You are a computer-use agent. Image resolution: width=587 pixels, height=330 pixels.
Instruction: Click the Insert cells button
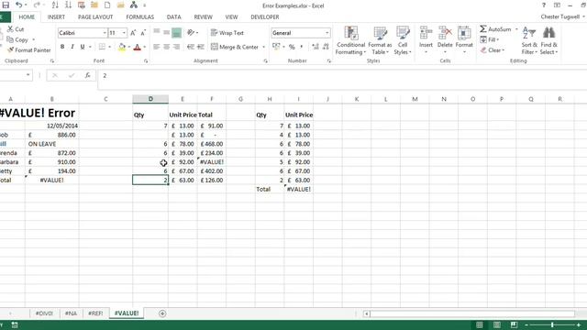click(x=426, y=40)
